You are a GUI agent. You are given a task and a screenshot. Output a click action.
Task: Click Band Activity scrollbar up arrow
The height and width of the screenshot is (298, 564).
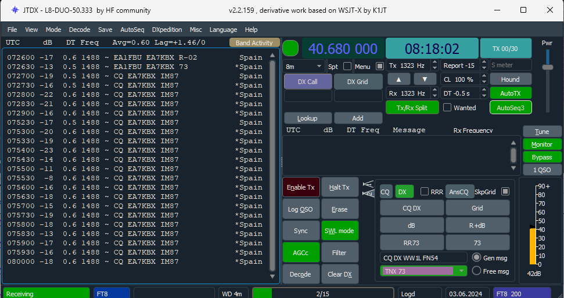coord(272,55)
